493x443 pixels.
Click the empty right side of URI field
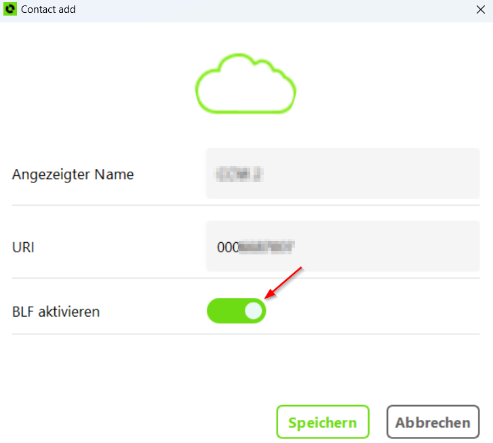click(x=387, y=246)
